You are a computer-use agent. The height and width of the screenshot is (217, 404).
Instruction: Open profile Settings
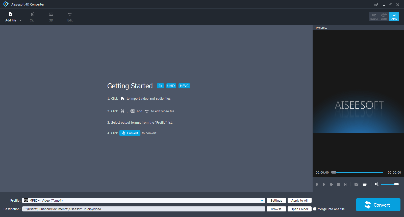[276, 200]
